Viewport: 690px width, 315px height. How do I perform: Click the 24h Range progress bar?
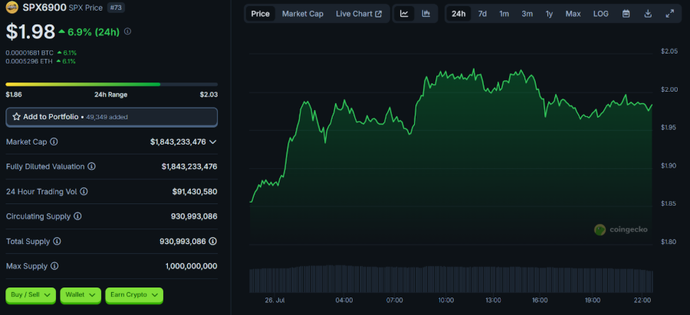(111, 84)
